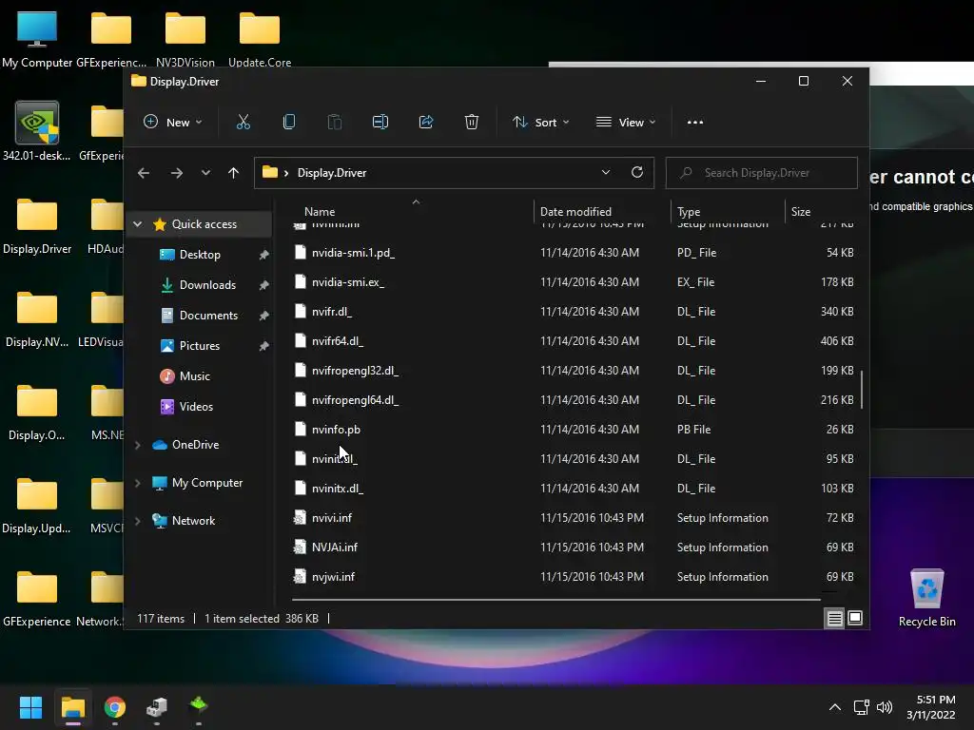Click the network tray icon
Screen dimensions: 974x730
(861, 707)
